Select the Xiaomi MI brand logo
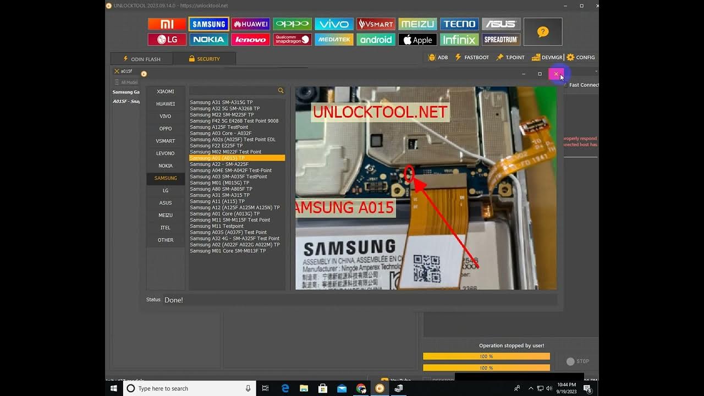Screen dimensions: 704x396 (x=167, y=24)
